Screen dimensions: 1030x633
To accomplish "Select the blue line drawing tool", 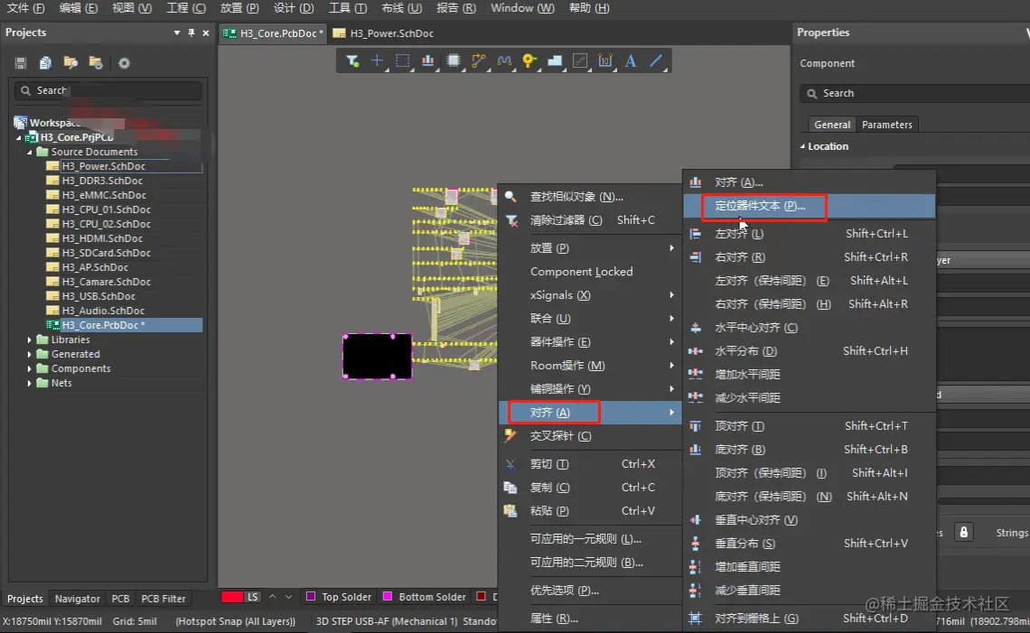I will pyautogui.click(x=656, y=61).
